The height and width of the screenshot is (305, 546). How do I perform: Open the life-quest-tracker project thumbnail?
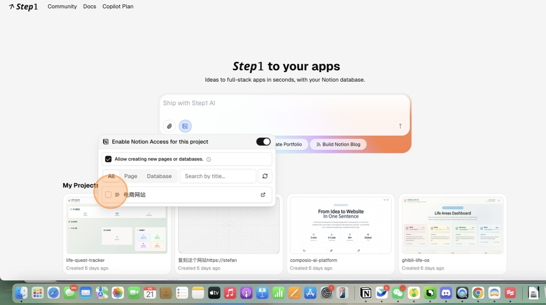coord(117,225)
